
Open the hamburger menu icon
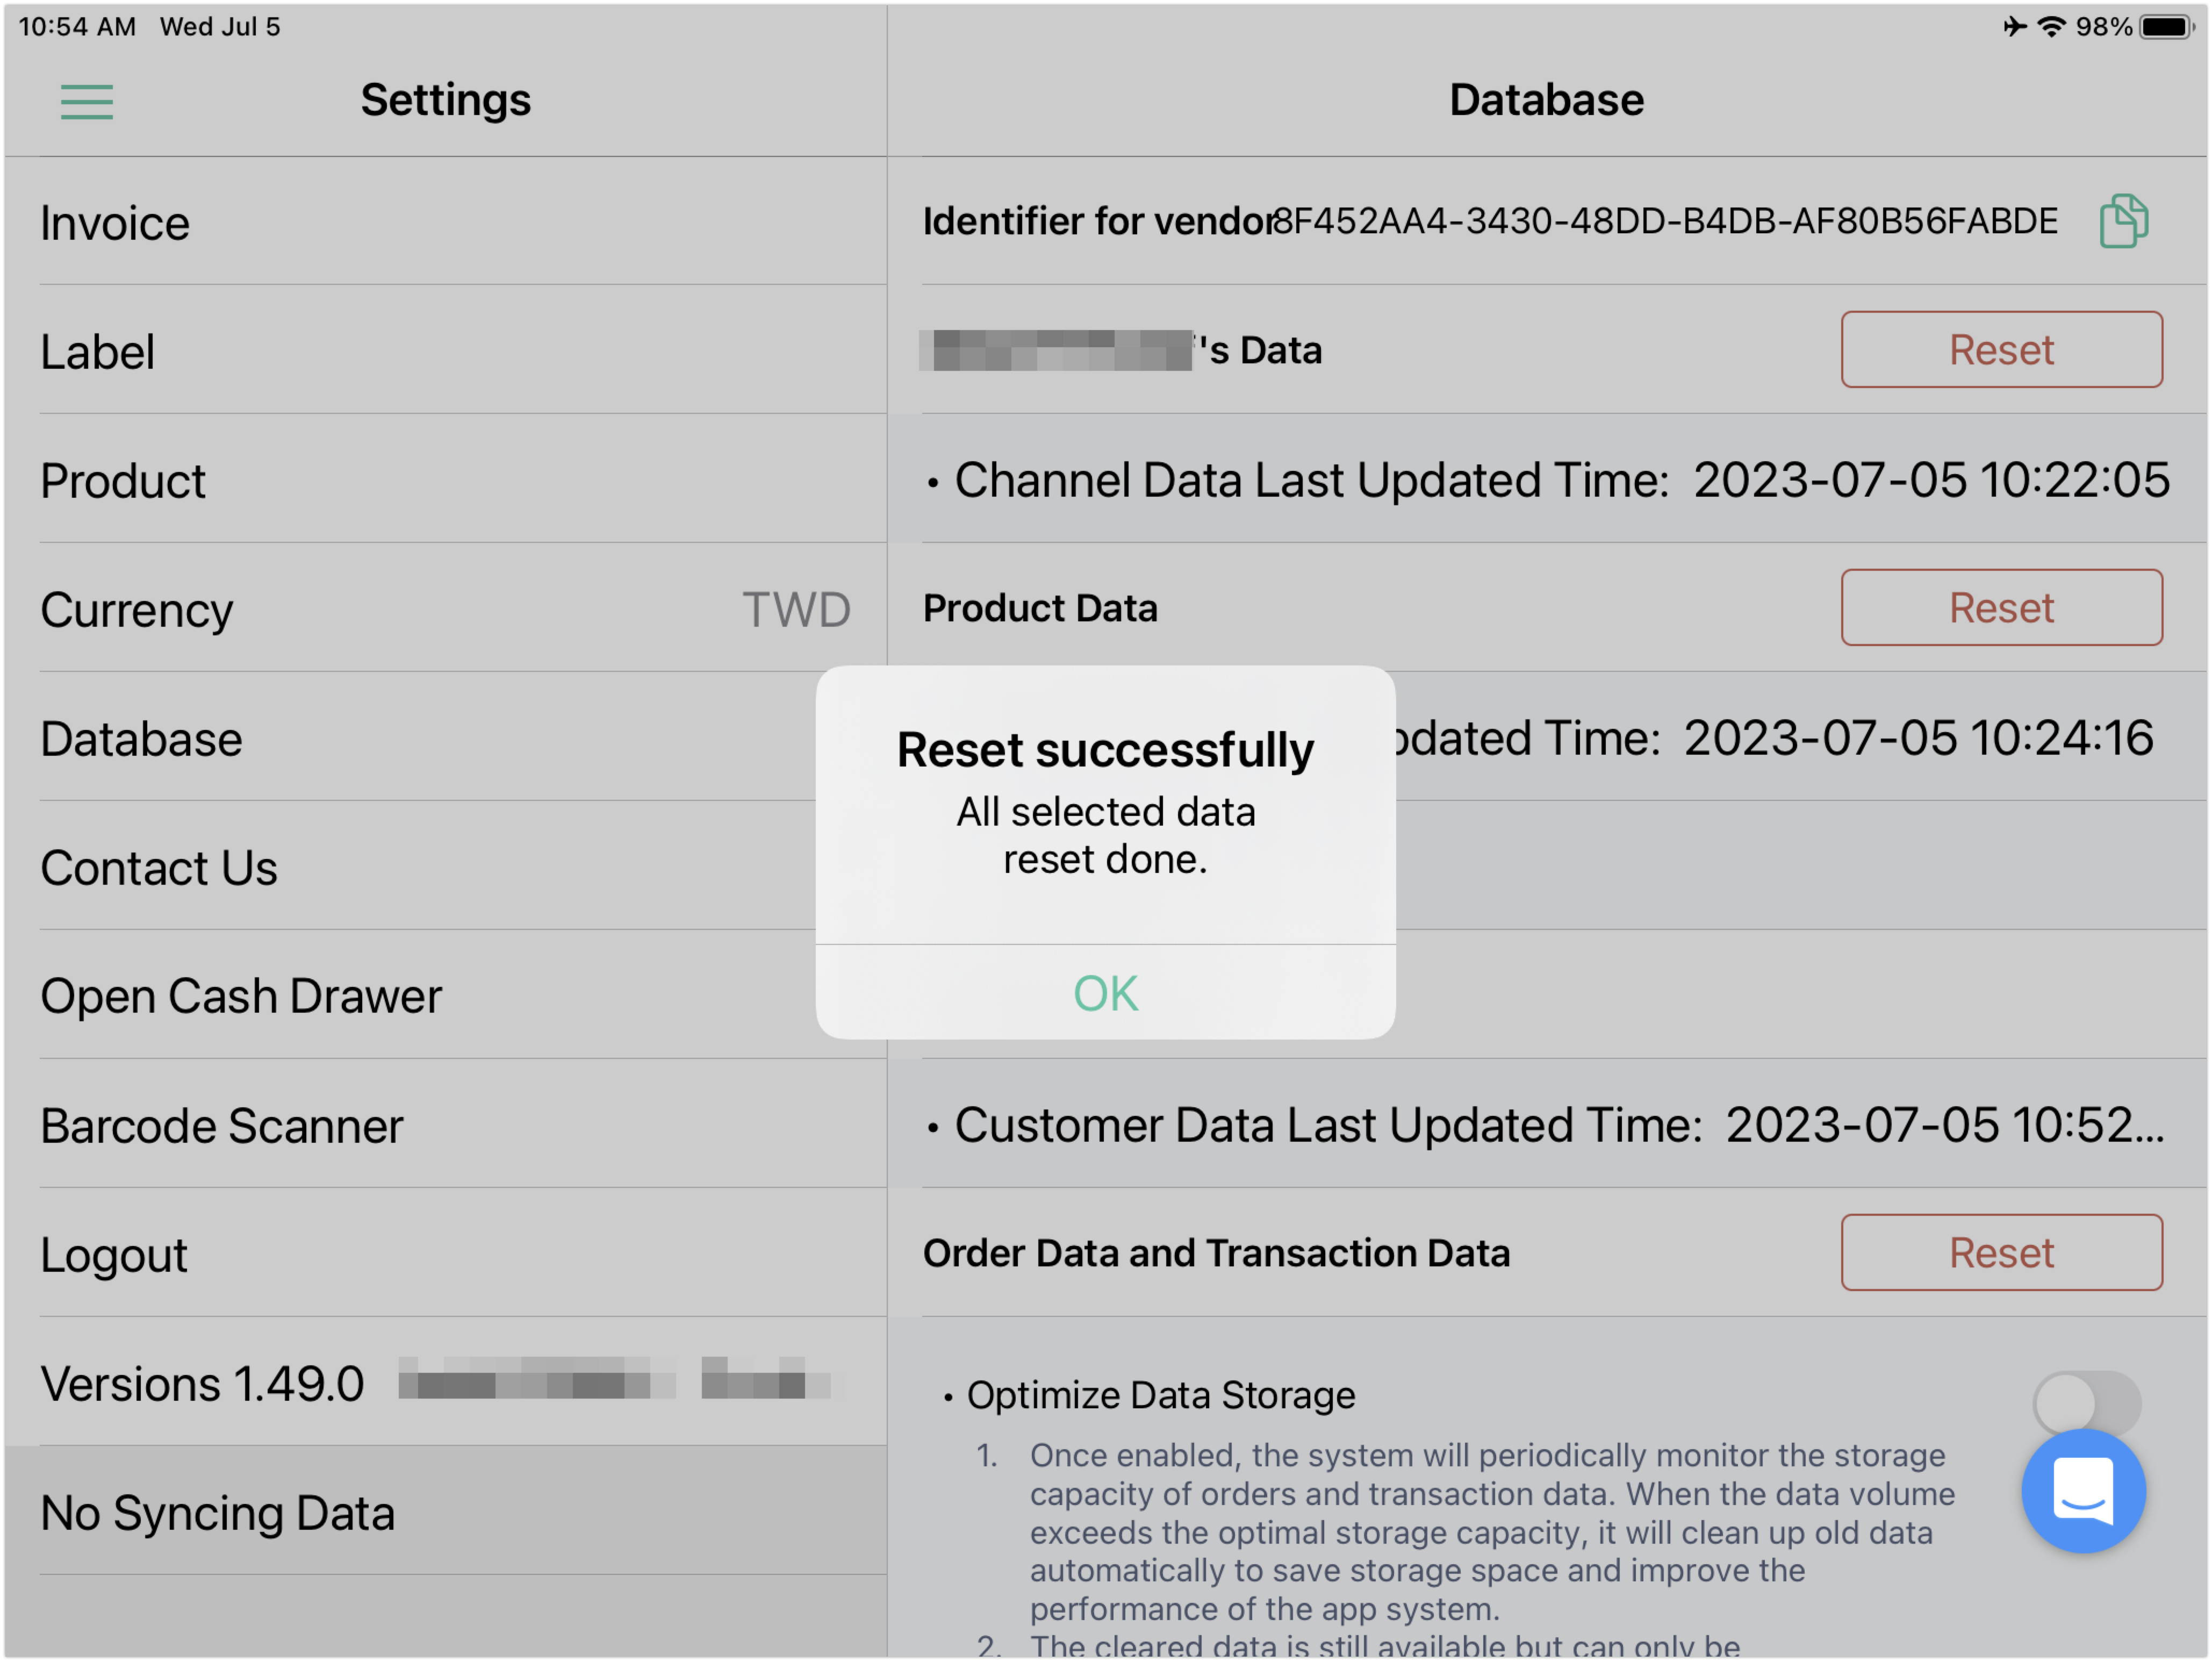(87, 102)
